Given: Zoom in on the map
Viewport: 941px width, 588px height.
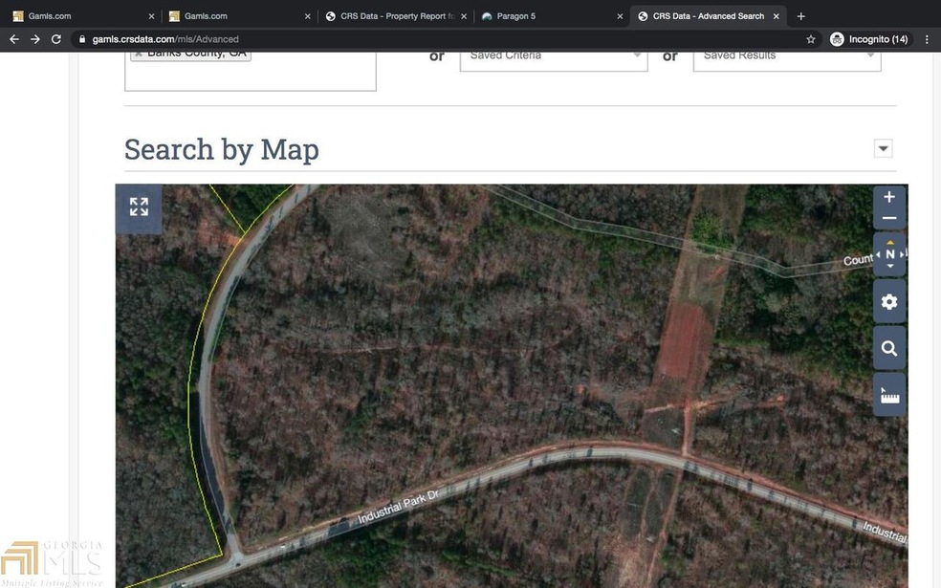Looking at the screenshot, I should point(889,197).
